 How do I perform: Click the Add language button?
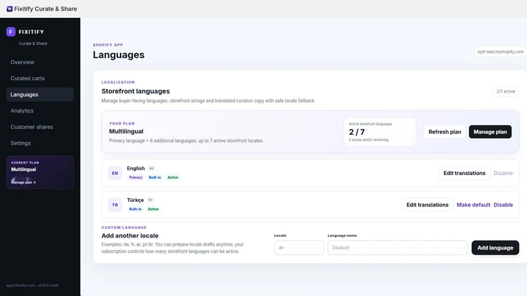[x=495, y=248]
